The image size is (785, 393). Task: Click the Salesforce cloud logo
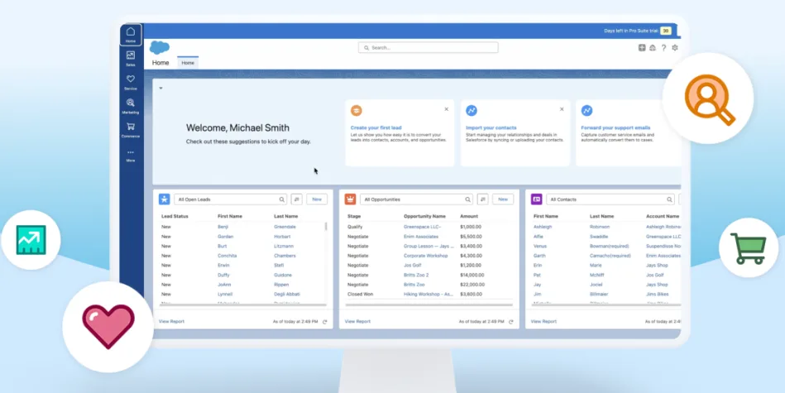pos(160,47)
